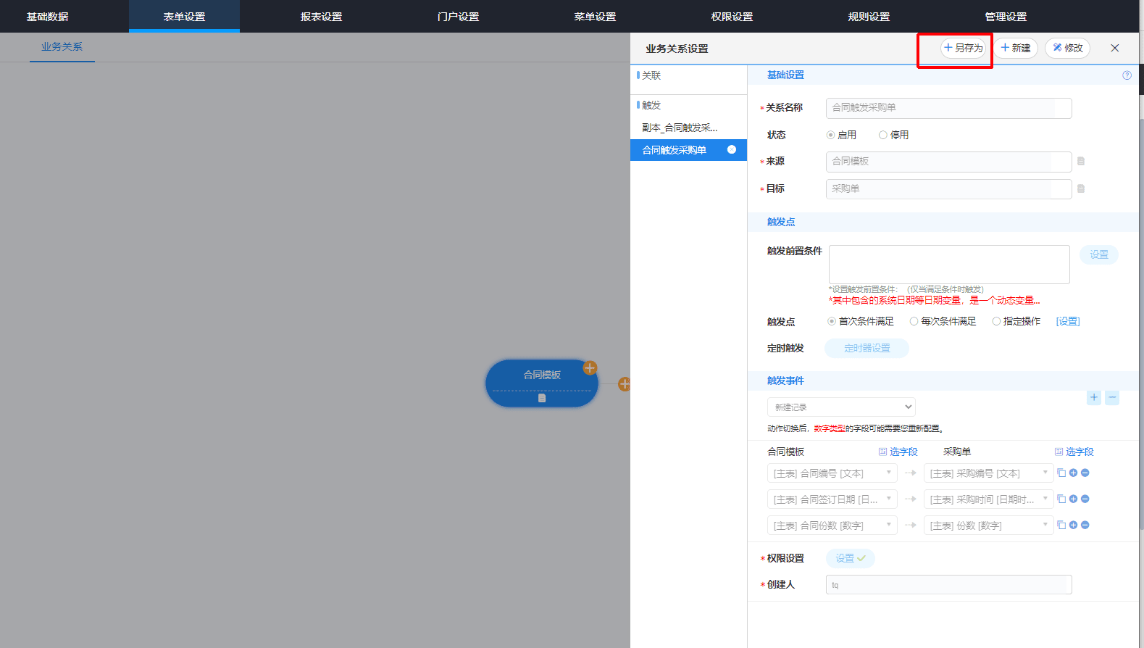Click the 设置 button beside 权限设置
This screenshot has height=648, width=1144.
coord(850,558)
